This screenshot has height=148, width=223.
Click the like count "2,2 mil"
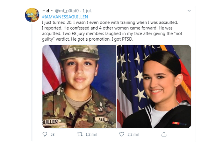point(133,134)
